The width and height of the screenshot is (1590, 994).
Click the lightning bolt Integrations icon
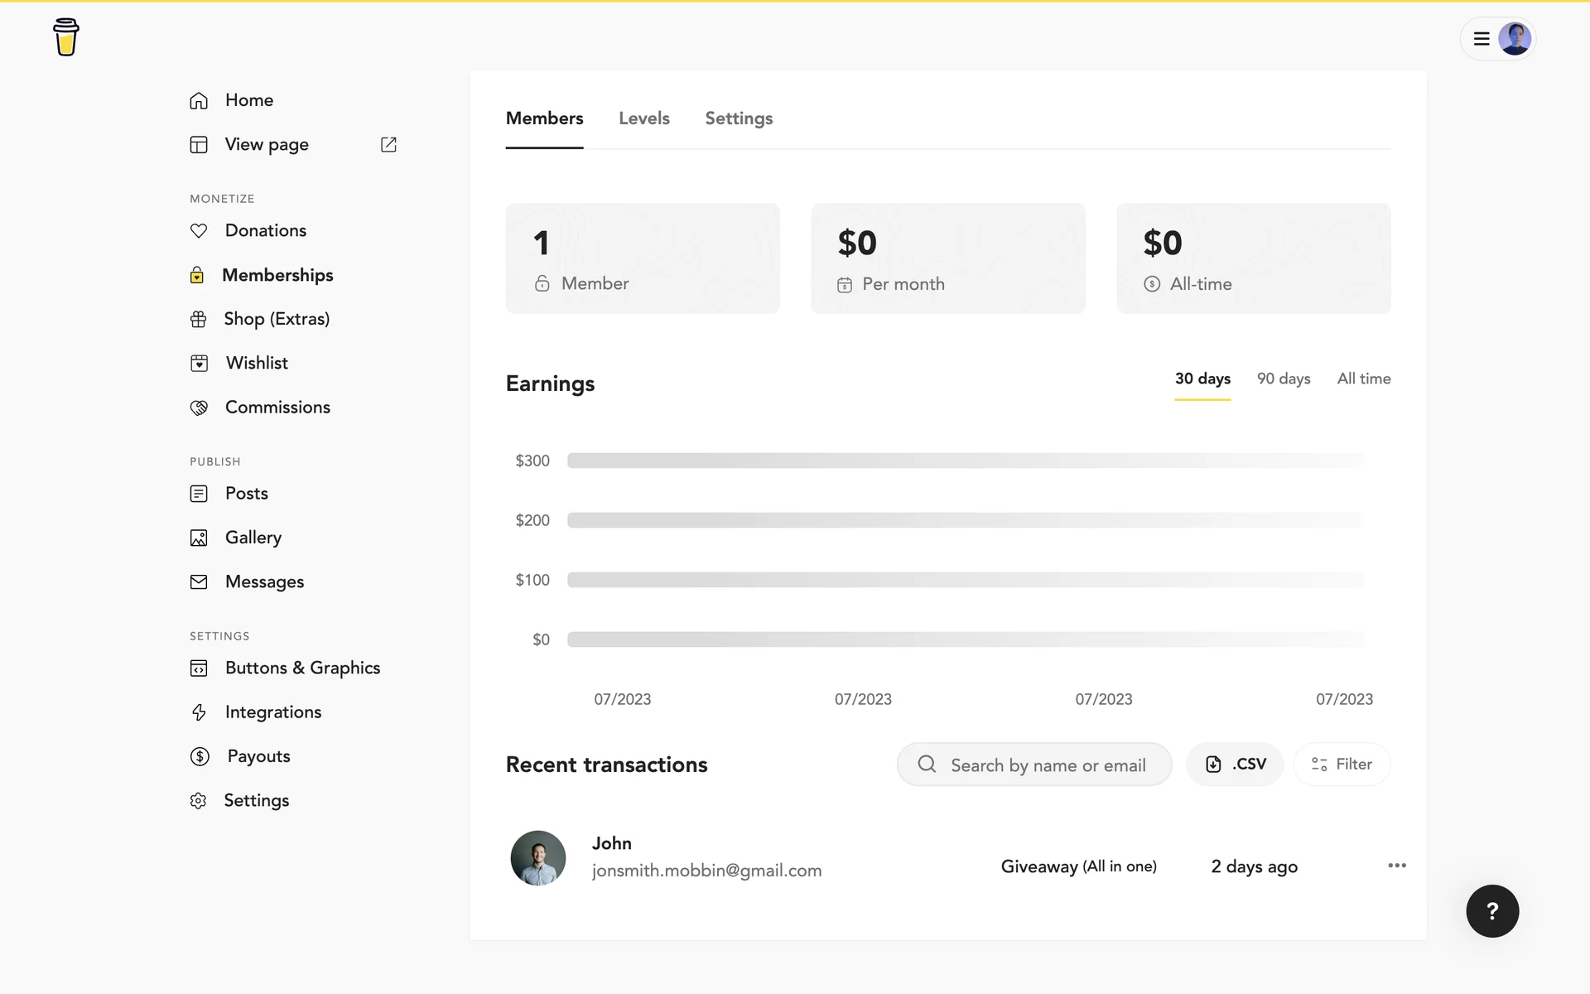(199, 712)
